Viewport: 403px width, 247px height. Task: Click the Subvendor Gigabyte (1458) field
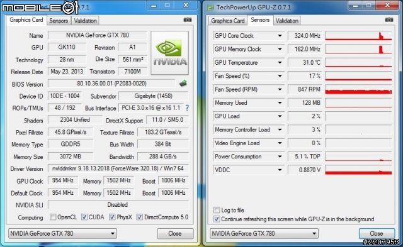coord(154,96)
